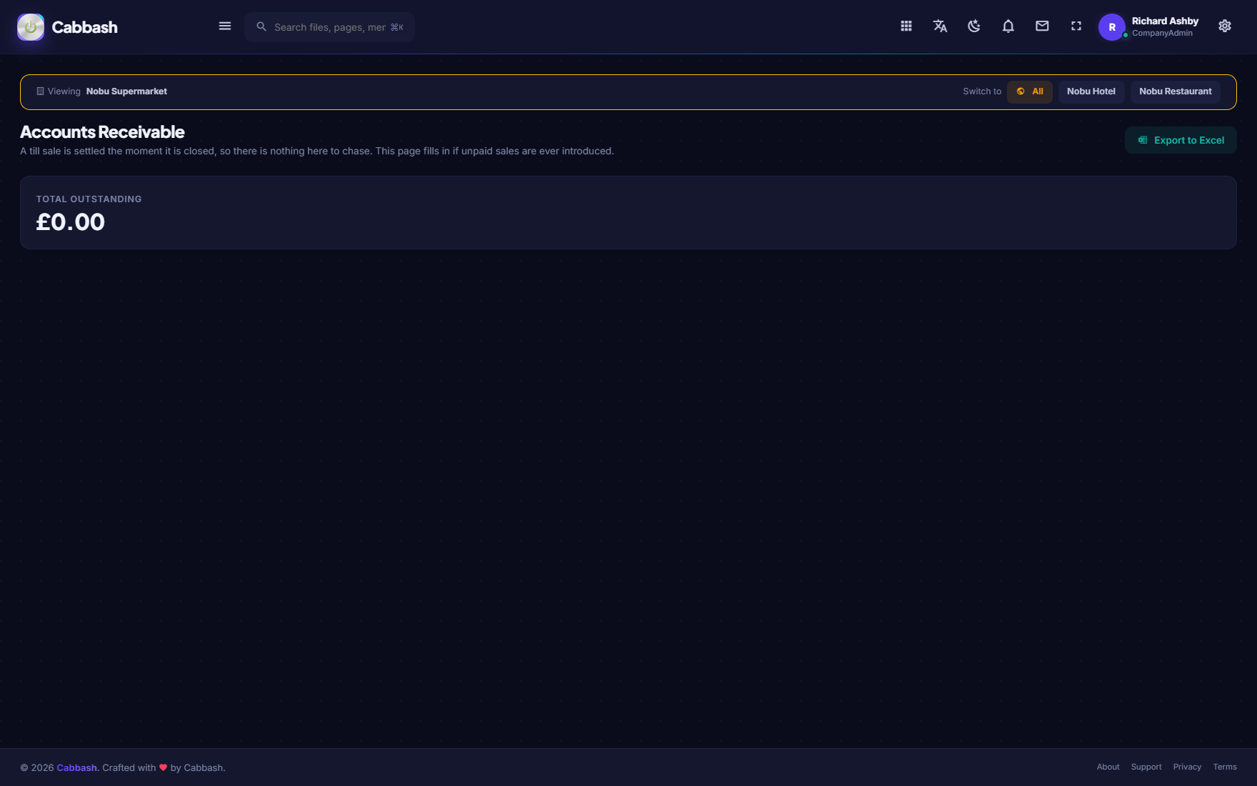The height and width of the screenshot is (786, 1257).
Task: Click the Cabbash logo icon
Action: coord(31,27)
